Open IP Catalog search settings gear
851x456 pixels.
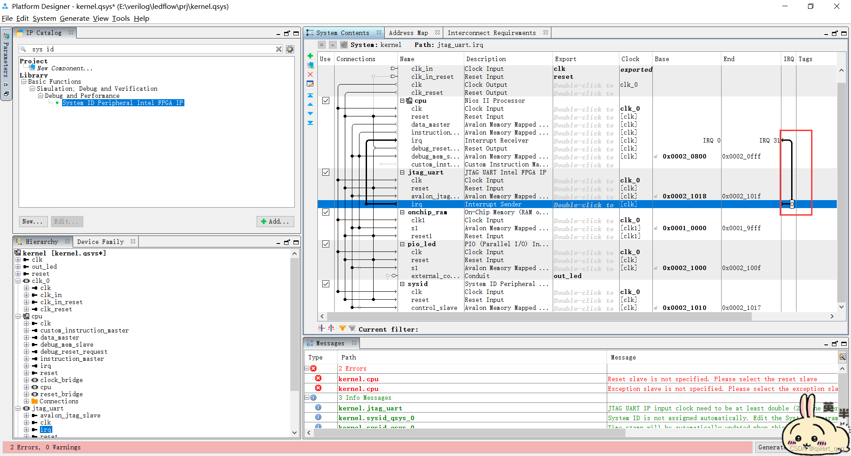(290, 49)
